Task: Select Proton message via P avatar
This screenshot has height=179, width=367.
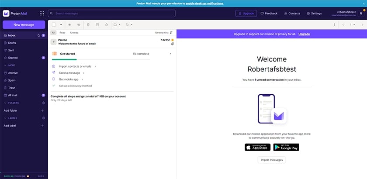Action: [x=53, y=42]
